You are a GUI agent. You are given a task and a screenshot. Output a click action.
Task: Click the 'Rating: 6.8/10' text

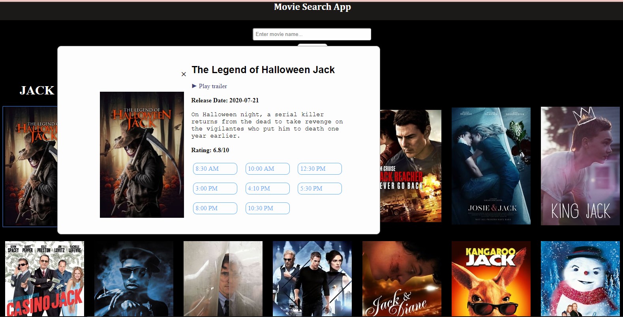pos(210,150)
